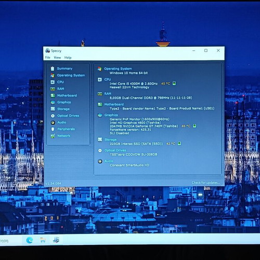The height and width of the screenshot is (260, 260).
Task: Select Peripherals in the sidebar list
Action: (66, 129)
